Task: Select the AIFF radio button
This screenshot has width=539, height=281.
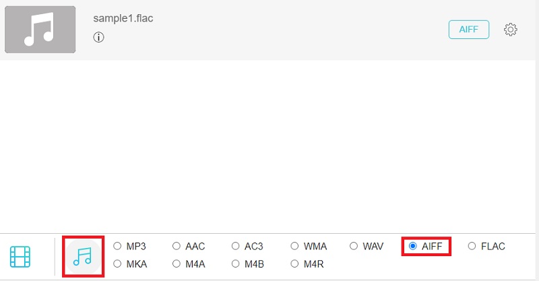Action: (413, 246)
